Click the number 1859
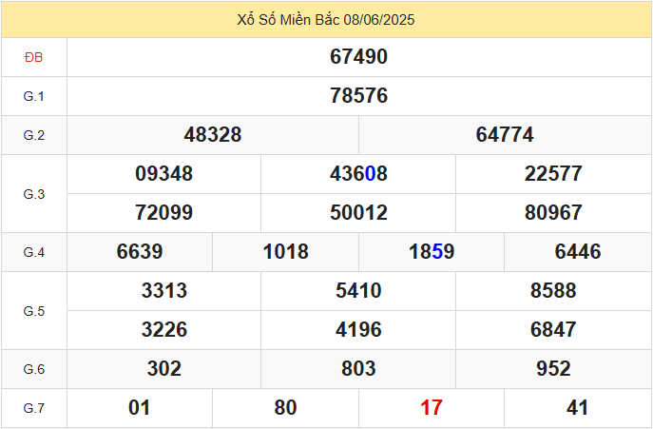The height and width of the screenshot is (429, 653). coord(432,251)
